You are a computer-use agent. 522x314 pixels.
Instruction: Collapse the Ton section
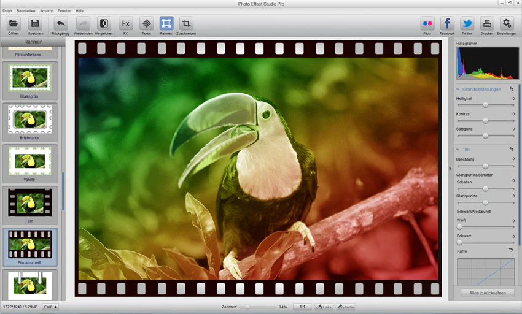tap(458, 150)
